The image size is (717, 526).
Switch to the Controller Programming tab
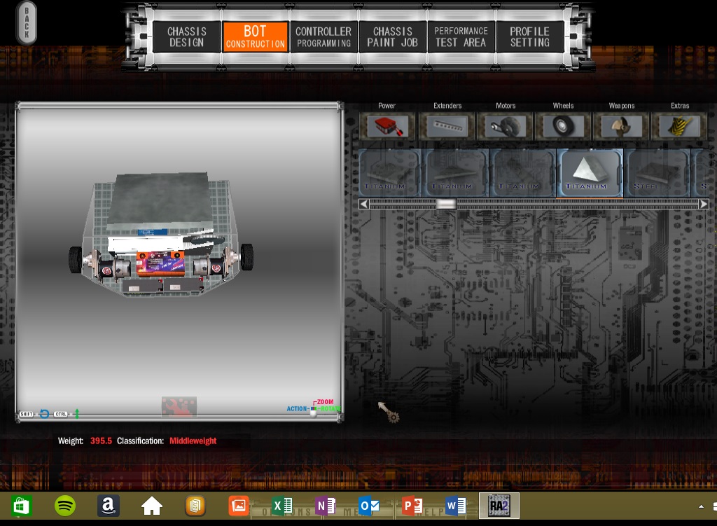click(323, 36)
